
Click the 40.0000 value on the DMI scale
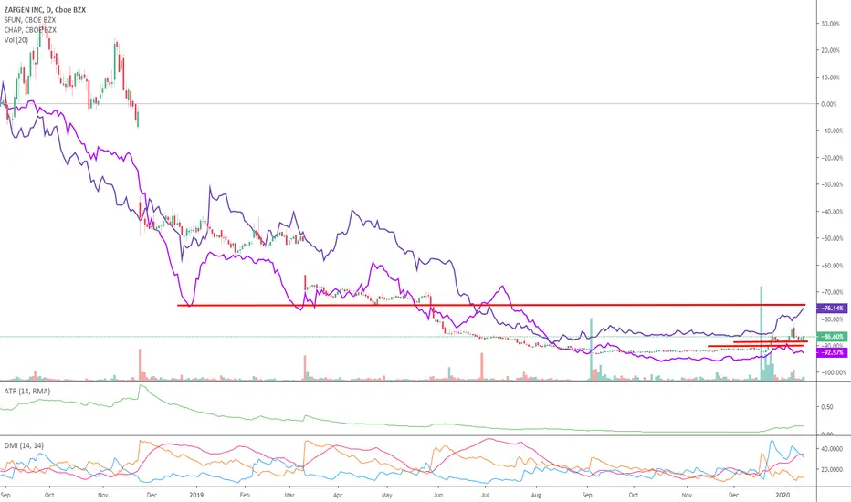[x=832, y=449]
